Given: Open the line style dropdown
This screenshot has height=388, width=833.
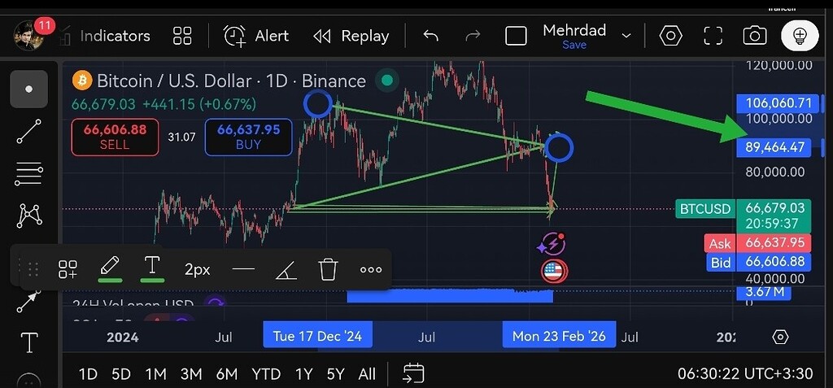Looking at the screenshot, I should point(243,269).
